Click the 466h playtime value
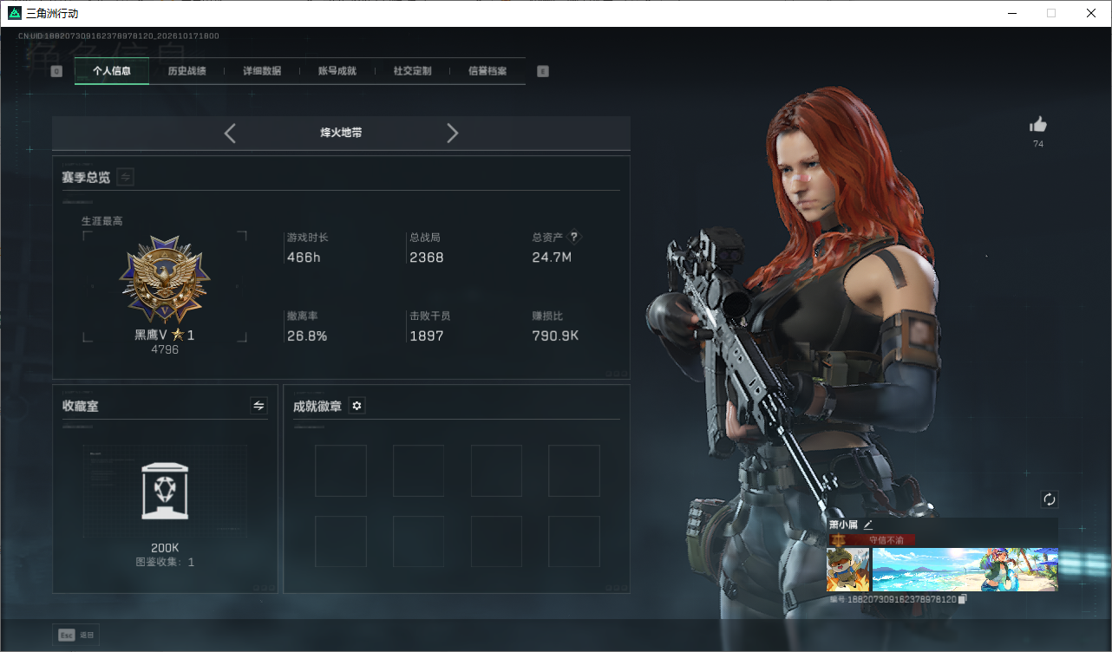This screenshot has width=1112, height=652. coord(304,258)
